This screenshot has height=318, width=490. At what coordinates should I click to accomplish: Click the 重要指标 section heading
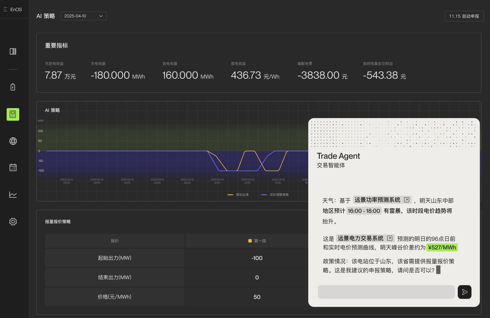(x=56, y=45)
